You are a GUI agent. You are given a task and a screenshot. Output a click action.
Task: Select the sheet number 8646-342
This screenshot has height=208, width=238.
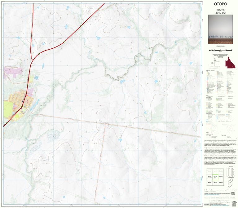[220, 13]
